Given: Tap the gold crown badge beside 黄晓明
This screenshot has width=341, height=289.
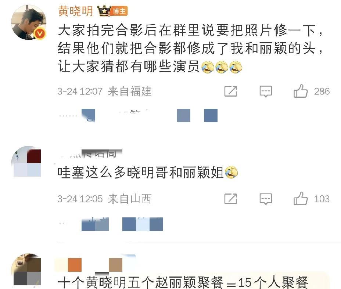Looking at the screenshot, I should pos(104,11).
